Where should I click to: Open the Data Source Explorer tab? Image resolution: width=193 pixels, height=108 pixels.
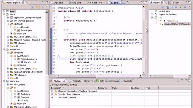point(108,81)
